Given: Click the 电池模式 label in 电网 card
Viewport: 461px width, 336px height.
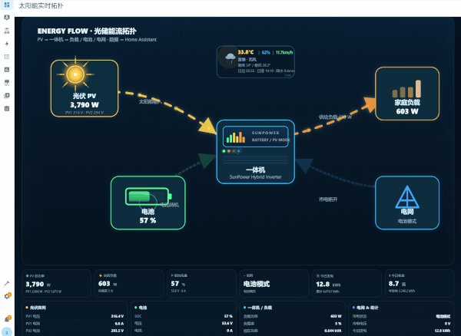Looking at the screenshot, I should click(x=407, y=221).
